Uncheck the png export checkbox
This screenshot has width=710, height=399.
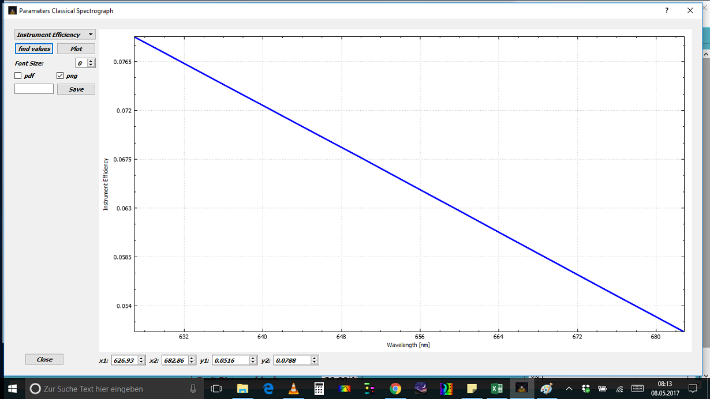tap(60, 76)
